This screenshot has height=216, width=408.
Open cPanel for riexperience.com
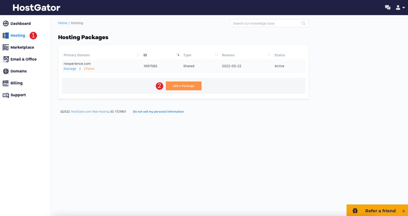pyautogui.click(x=89, y=69)
